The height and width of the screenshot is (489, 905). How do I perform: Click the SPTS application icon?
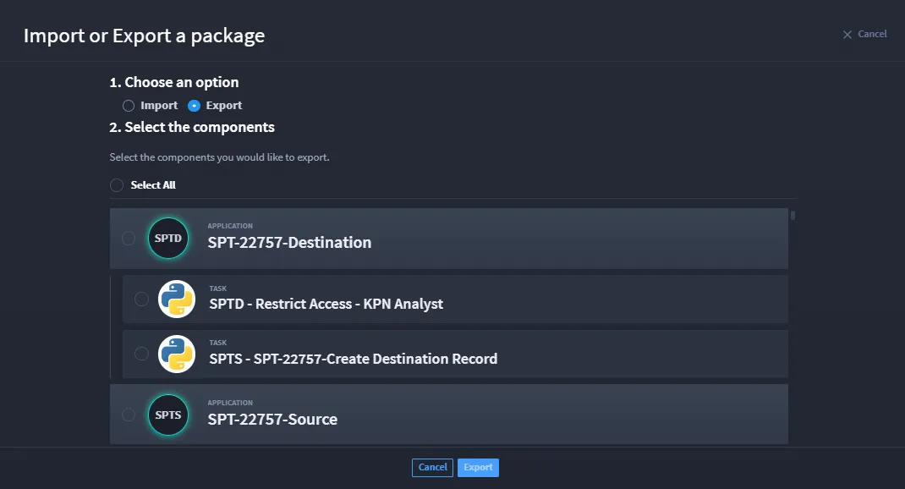click(168, 415)
